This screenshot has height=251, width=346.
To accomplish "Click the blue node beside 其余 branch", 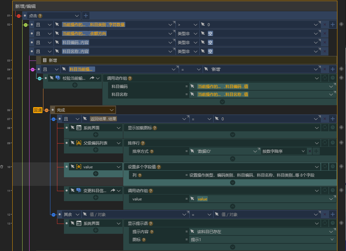I will (53, 215).
